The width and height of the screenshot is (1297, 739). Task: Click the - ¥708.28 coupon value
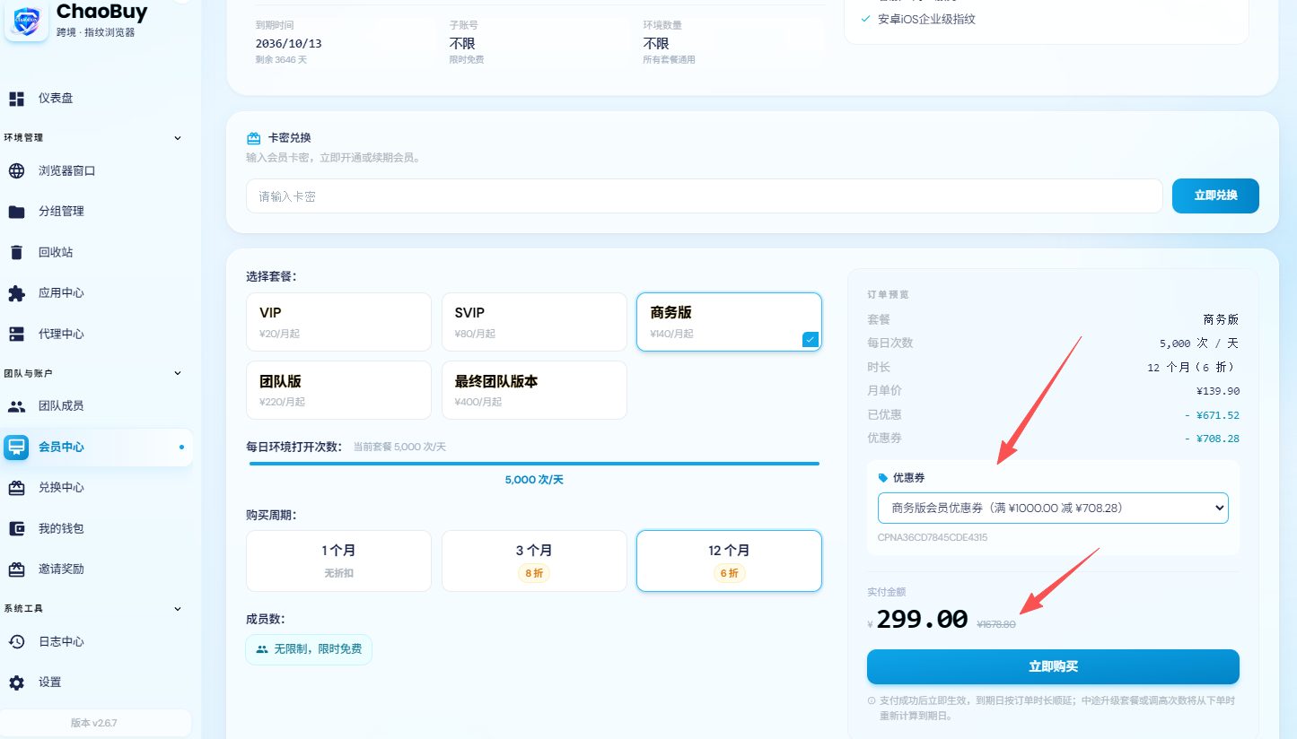[x=1212, y=439]
